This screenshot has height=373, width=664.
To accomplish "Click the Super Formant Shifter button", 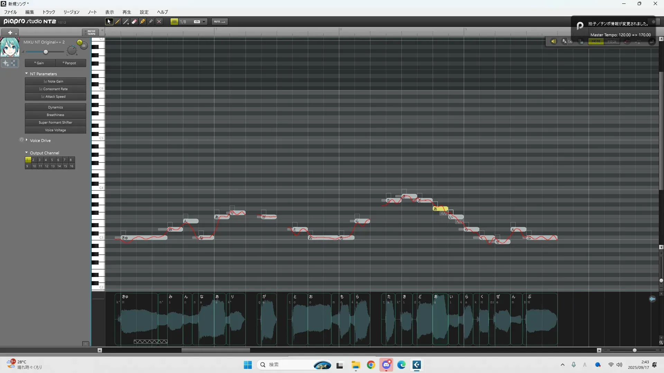I will pos(55,123).
